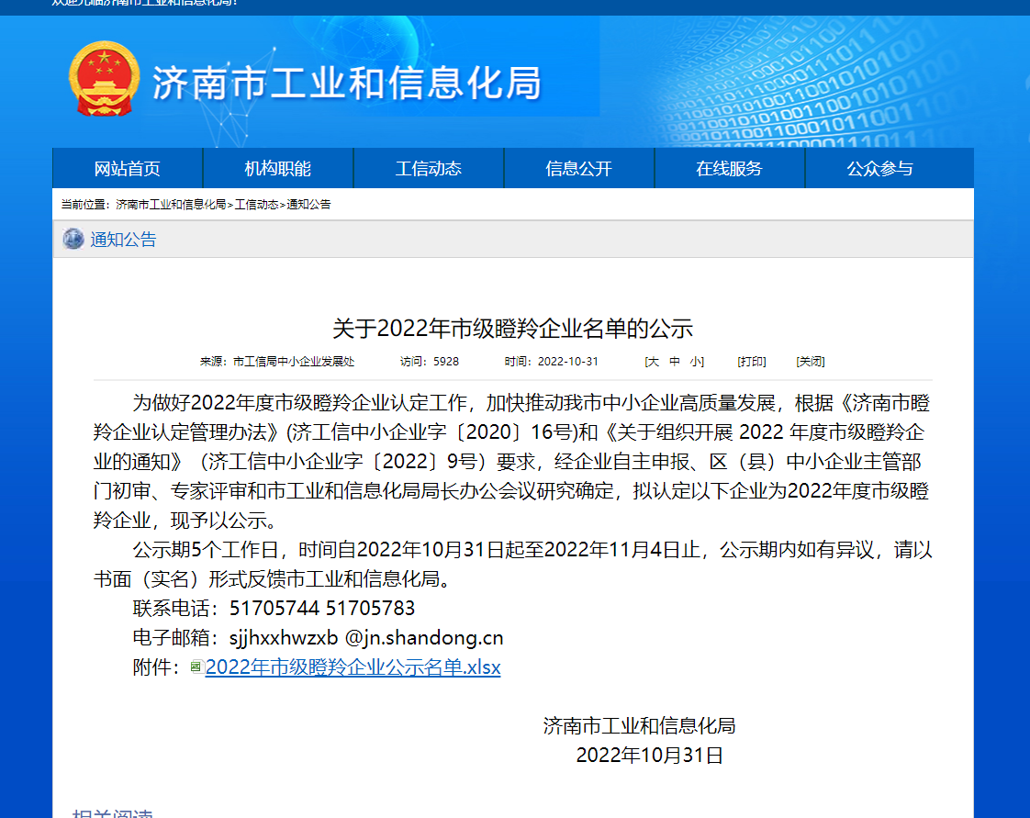Screen dimensions: 1030x818
Task: Click the contact phone 51705744
Action: (274, 609)
